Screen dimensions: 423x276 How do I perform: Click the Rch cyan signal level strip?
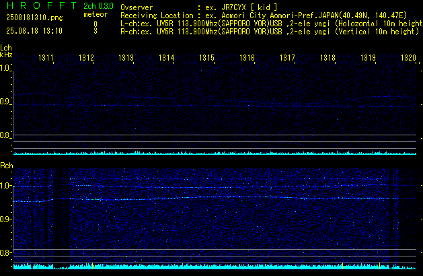point(215,267)
